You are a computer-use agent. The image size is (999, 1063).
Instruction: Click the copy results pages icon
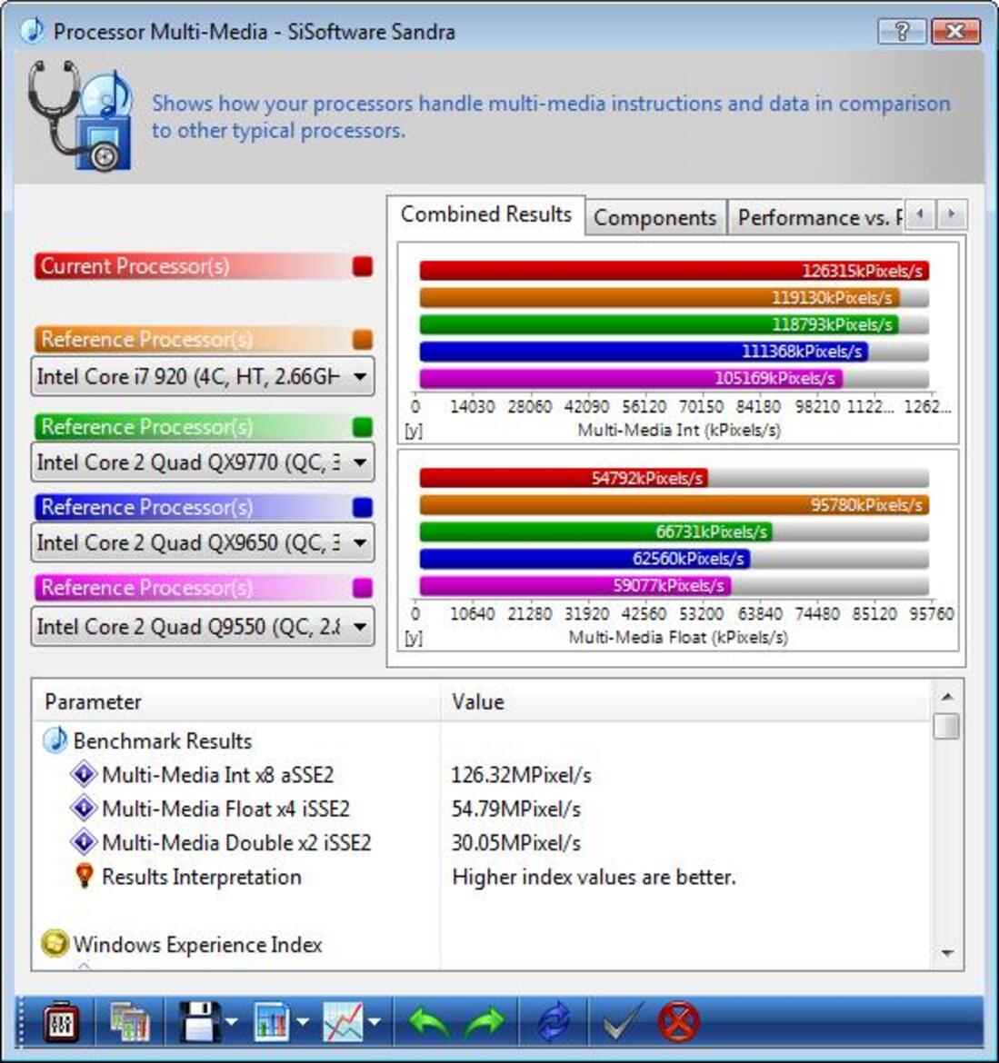pyautogui.click(x=129, y=1021)
